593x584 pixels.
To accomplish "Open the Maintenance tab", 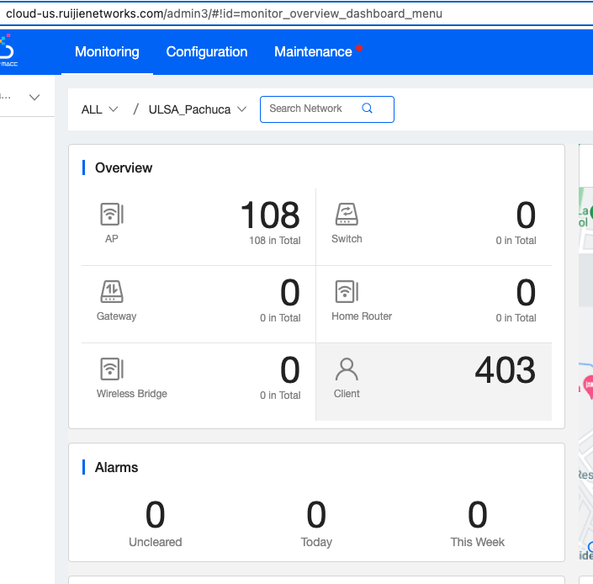I will pyautogui.click(x=313, y=51).
